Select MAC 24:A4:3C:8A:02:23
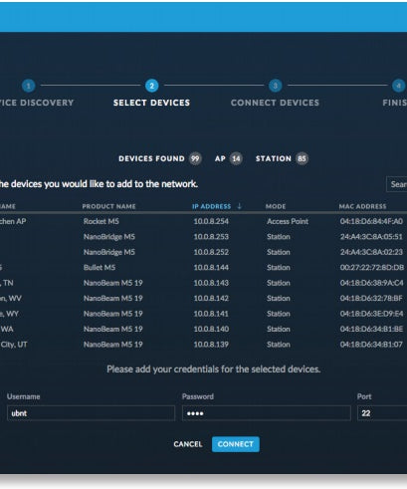This screenshot has width=407, height=489. coord(371,252)
